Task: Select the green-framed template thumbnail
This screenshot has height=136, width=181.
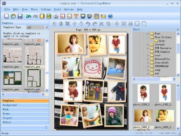Action: coord(34,78)
